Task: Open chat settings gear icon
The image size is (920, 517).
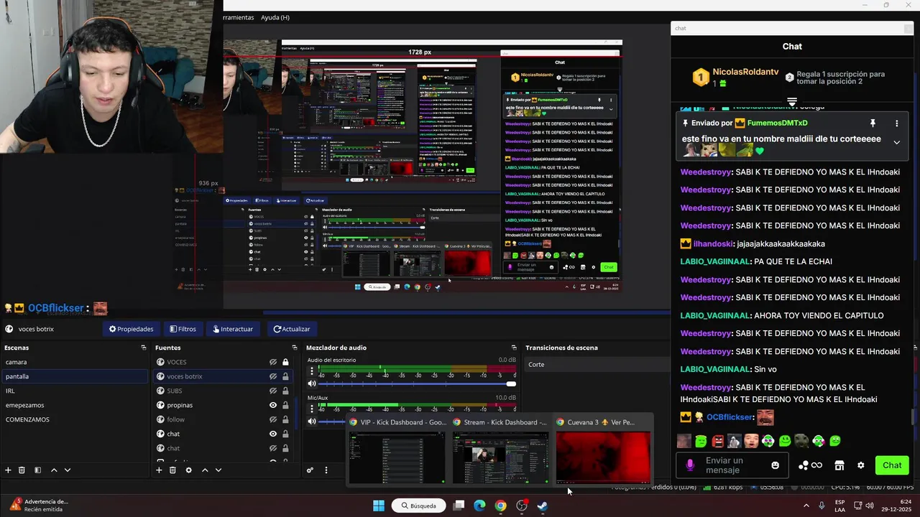Action: click(x=861, y=465)
